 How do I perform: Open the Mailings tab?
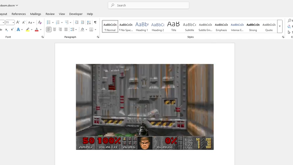35,14
